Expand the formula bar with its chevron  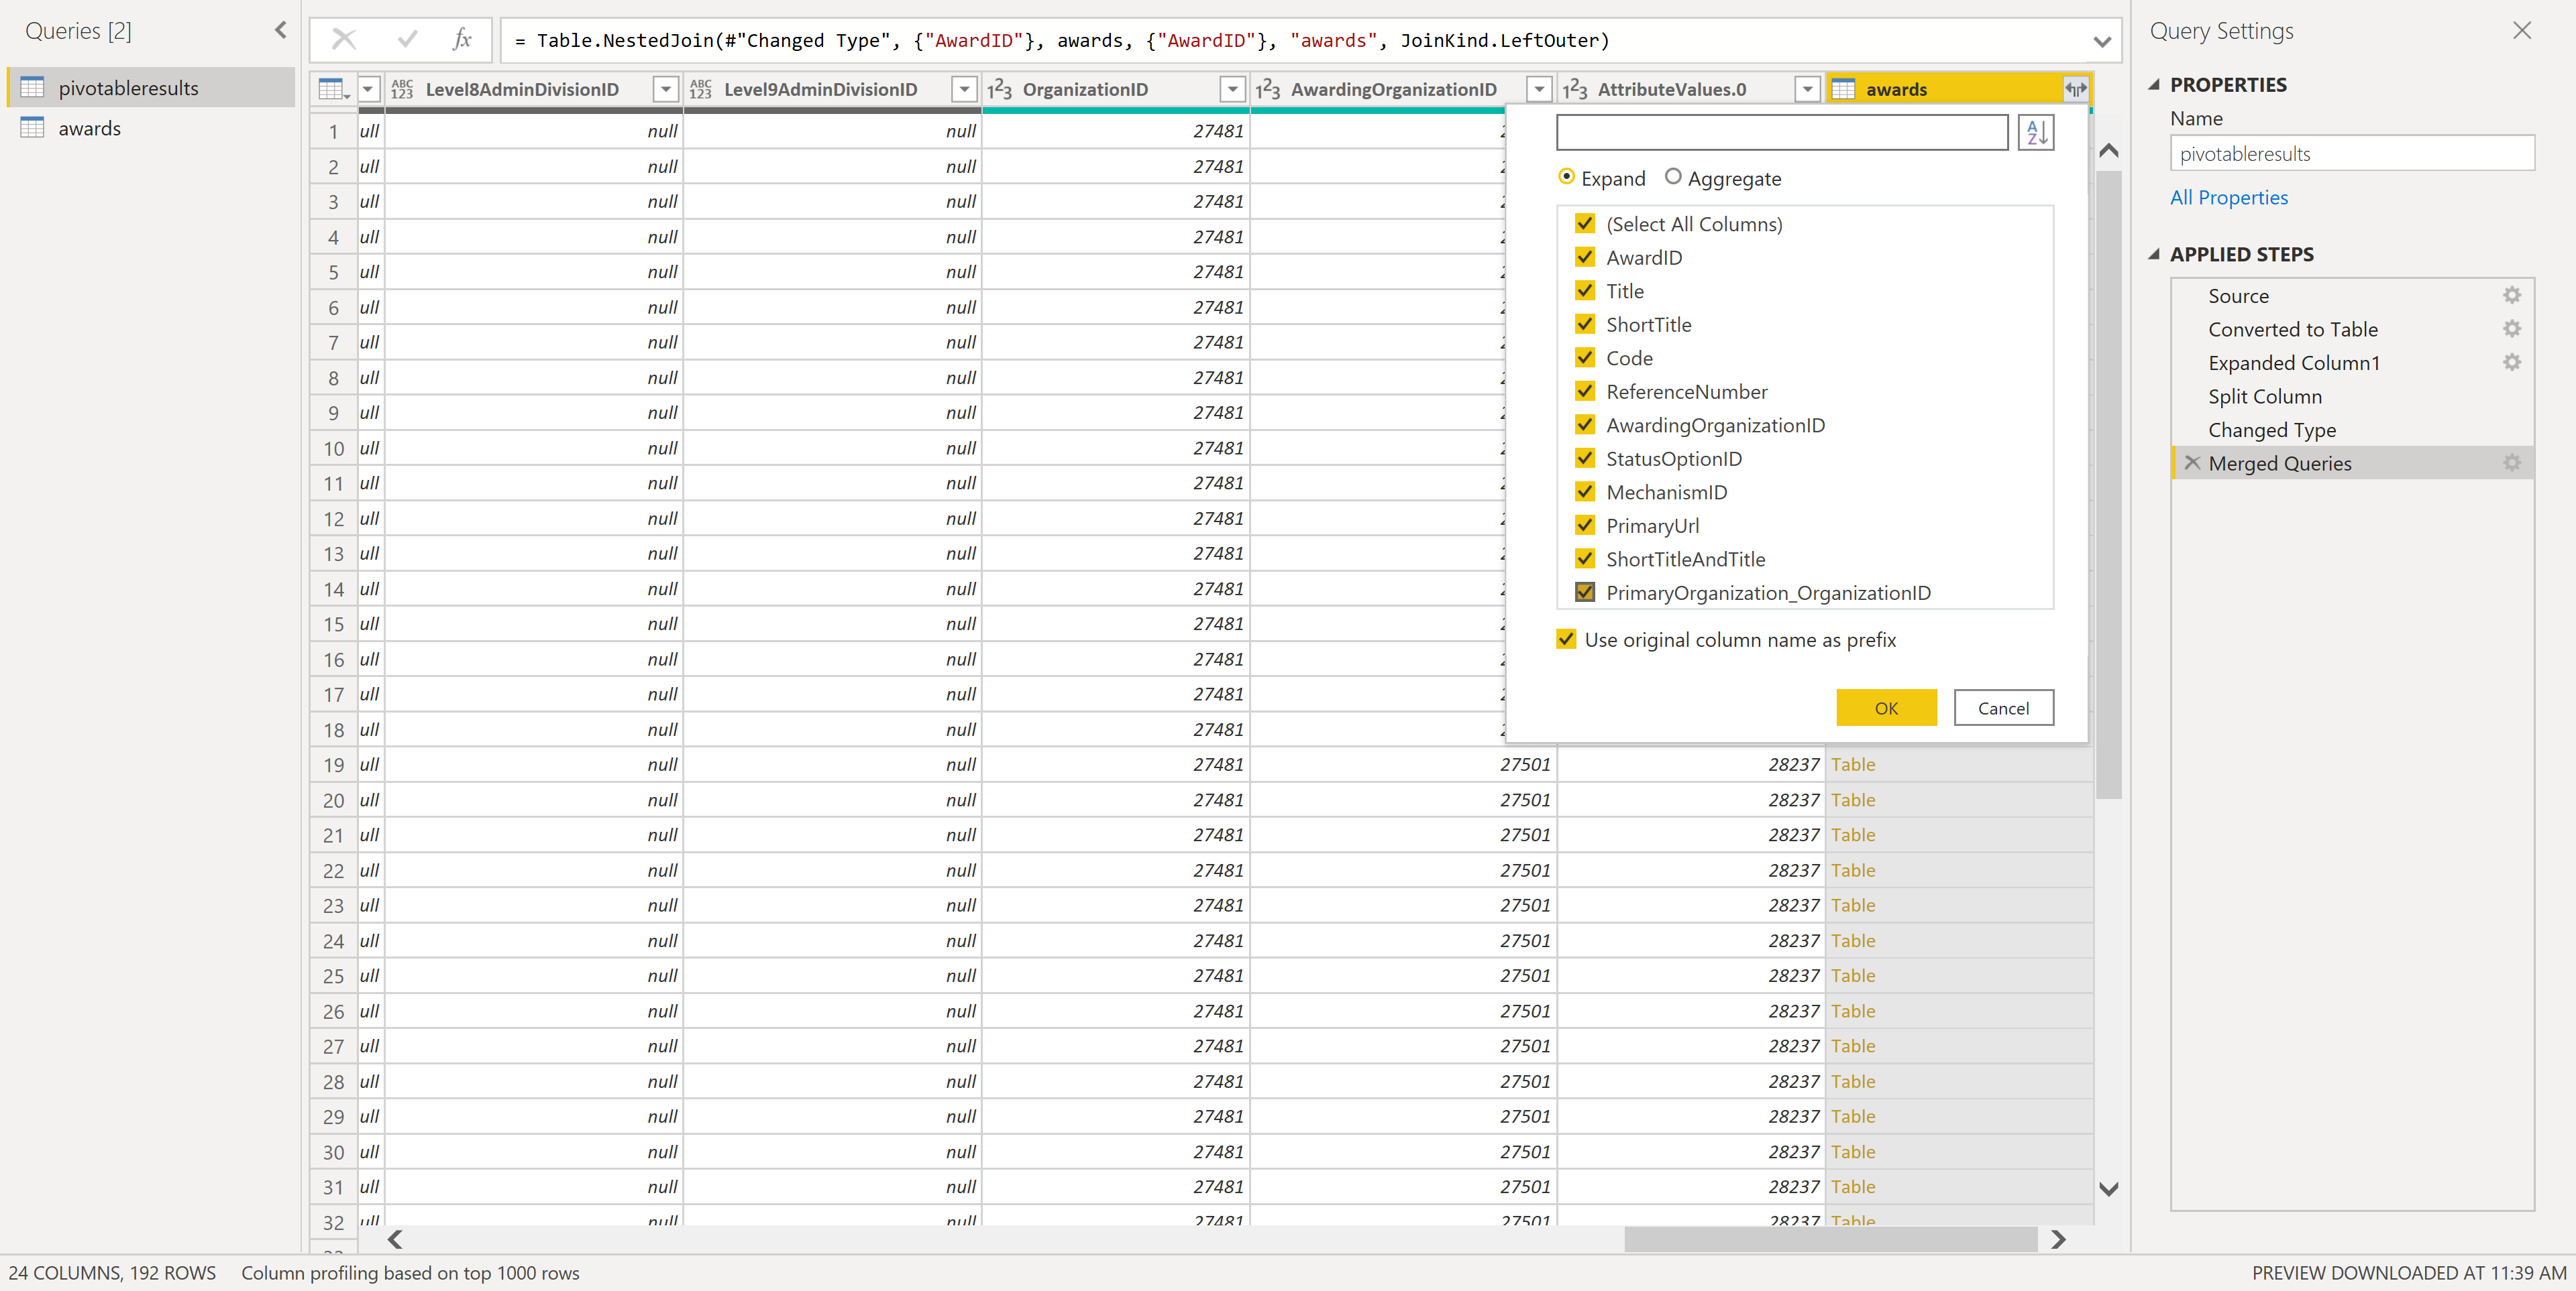[2102, 42]
